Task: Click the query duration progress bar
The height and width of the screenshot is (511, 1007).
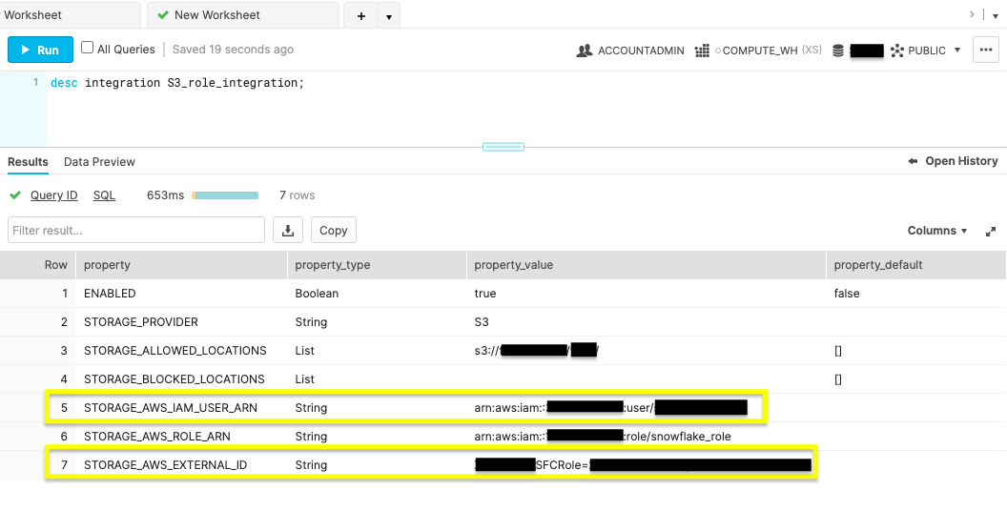Action: click(225, 195)
